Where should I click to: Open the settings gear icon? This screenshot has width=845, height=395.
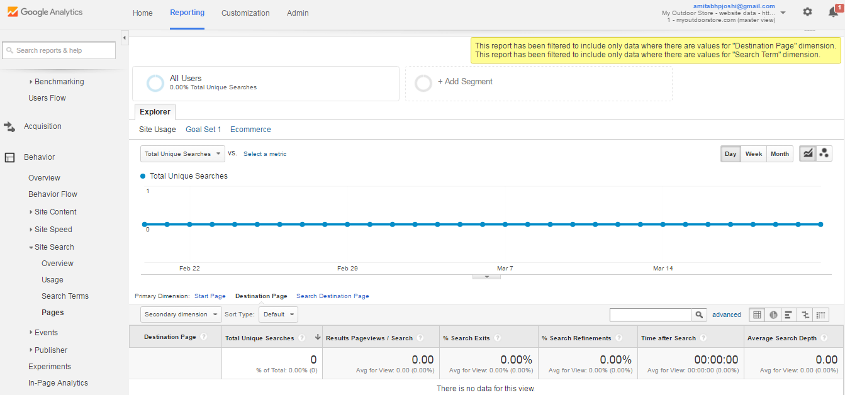point(807,12)
